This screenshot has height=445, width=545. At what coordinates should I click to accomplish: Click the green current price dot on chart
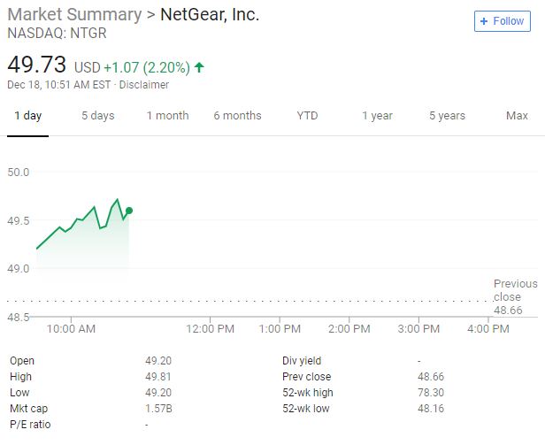pyautogui.click(x=129, y=211)
